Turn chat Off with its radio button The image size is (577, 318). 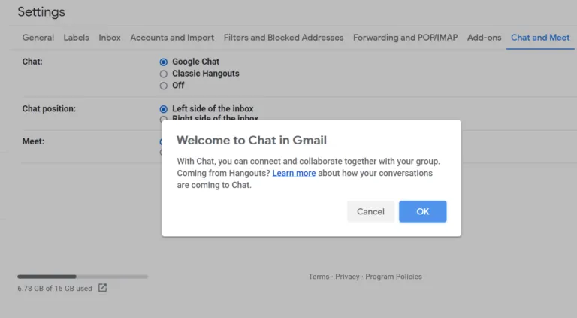pos(163,86)
